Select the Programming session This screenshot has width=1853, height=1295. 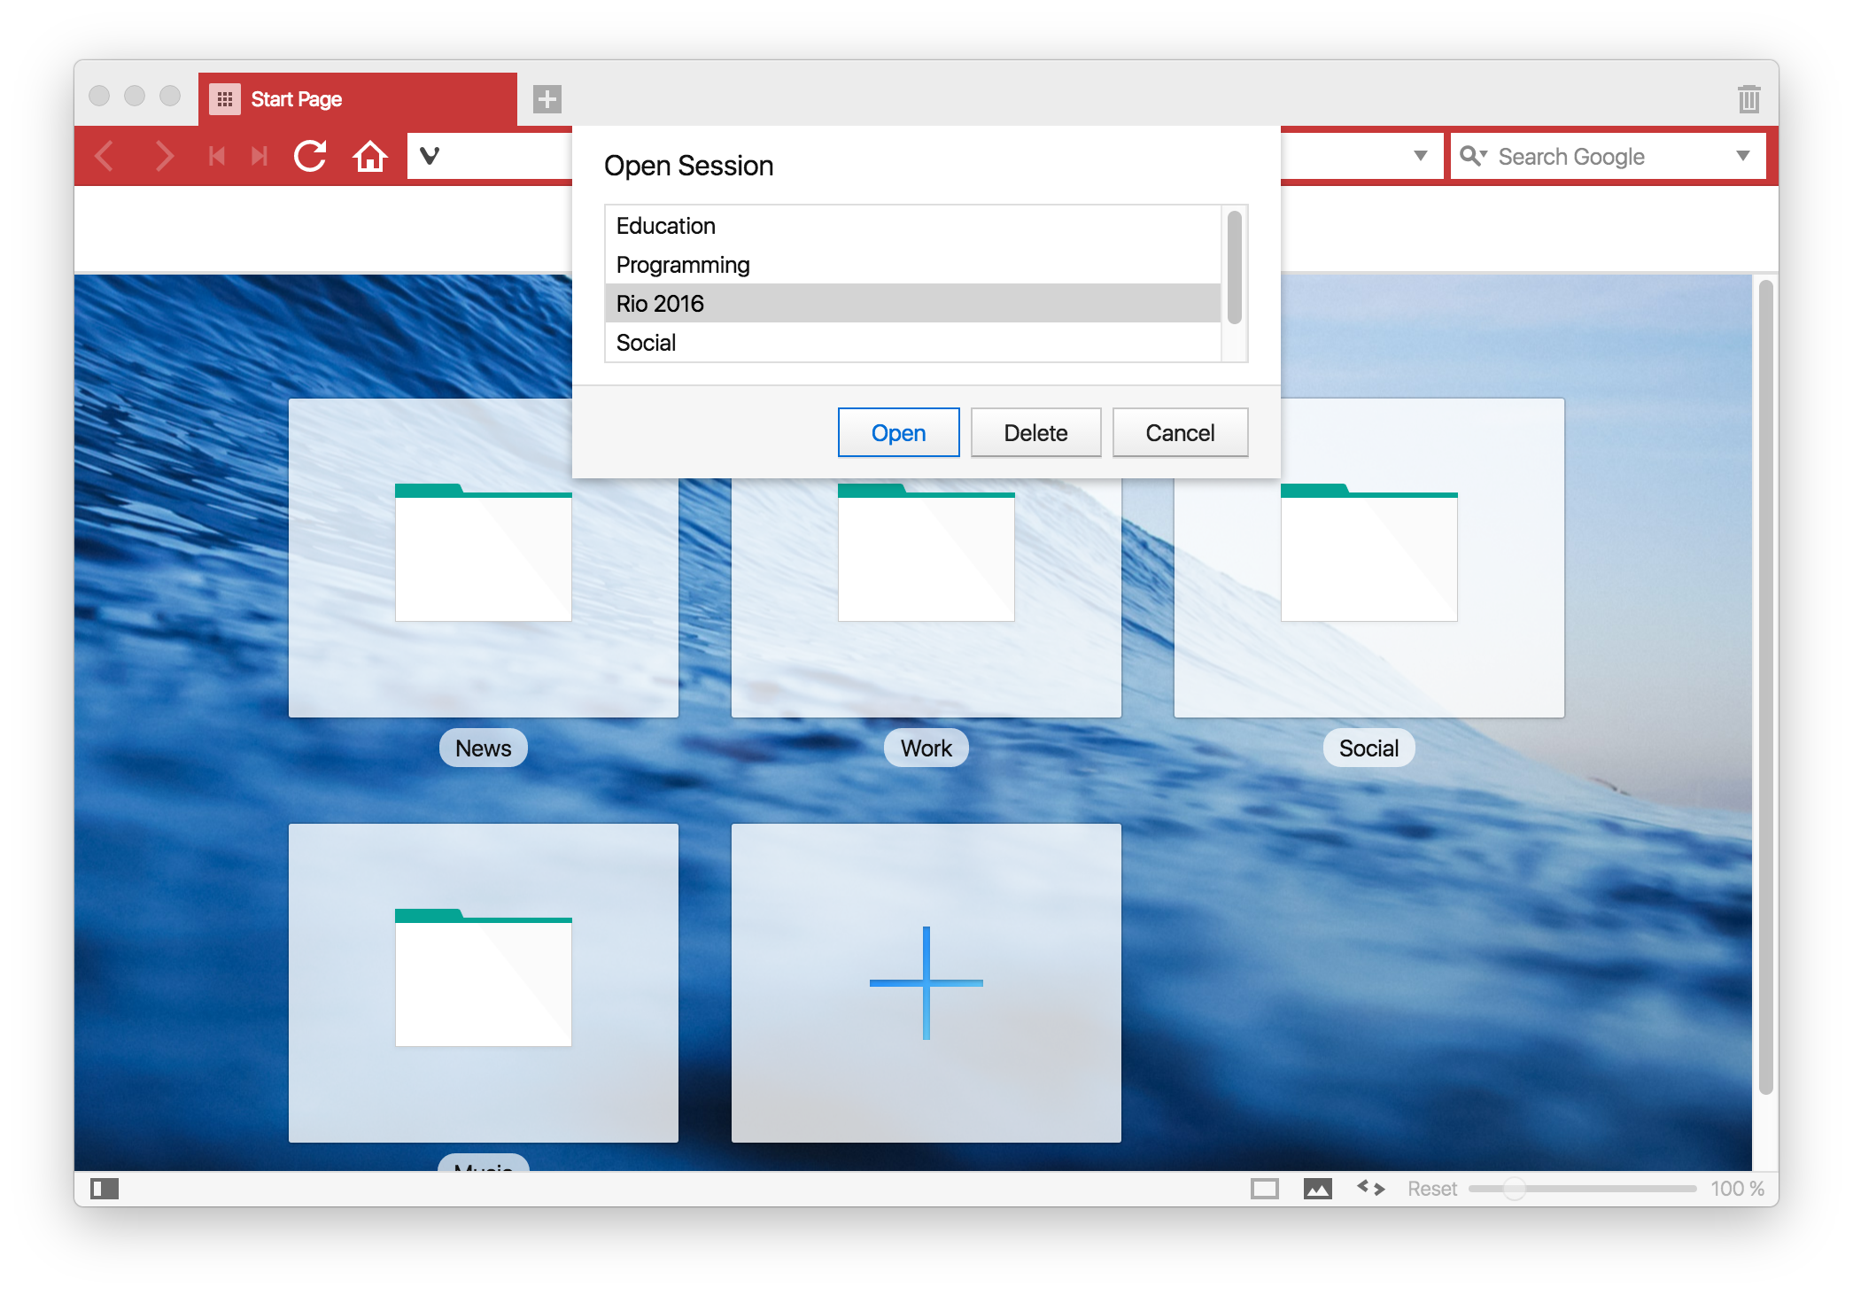pos(912,265)
